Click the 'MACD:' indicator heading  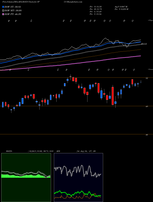[x=9, y=151]
